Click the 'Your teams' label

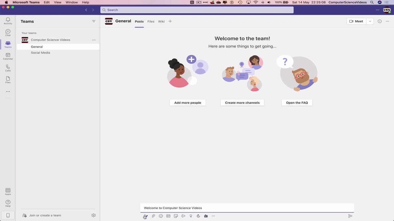29,33
